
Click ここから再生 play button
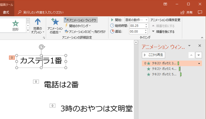[154, 55]
